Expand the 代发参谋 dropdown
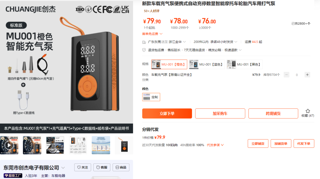Screen dimensions: 320x179 pos(215,145)
